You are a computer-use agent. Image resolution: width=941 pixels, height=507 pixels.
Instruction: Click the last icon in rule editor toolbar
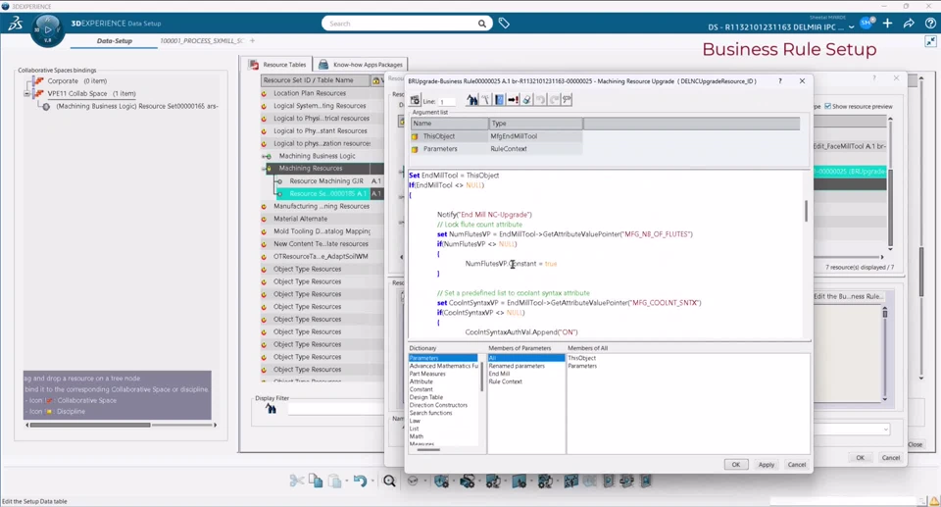click(568, 100)
